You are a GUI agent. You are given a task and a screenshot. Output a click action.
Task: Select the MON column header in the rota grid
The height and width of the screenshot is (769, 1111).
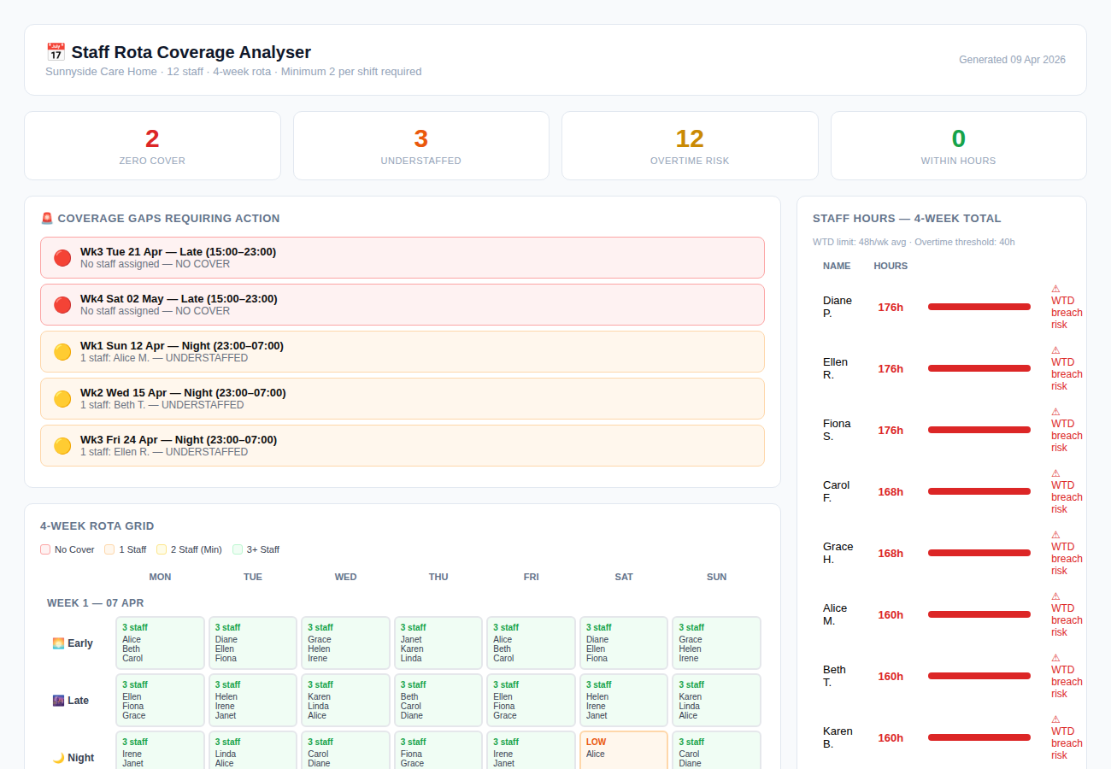pyautogui.click(x=160, y=577)
